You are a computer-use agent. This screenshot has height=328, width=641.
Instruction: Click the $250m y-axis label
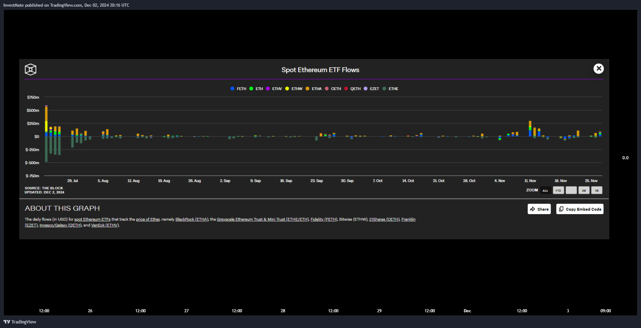click(x=33, y=124)
